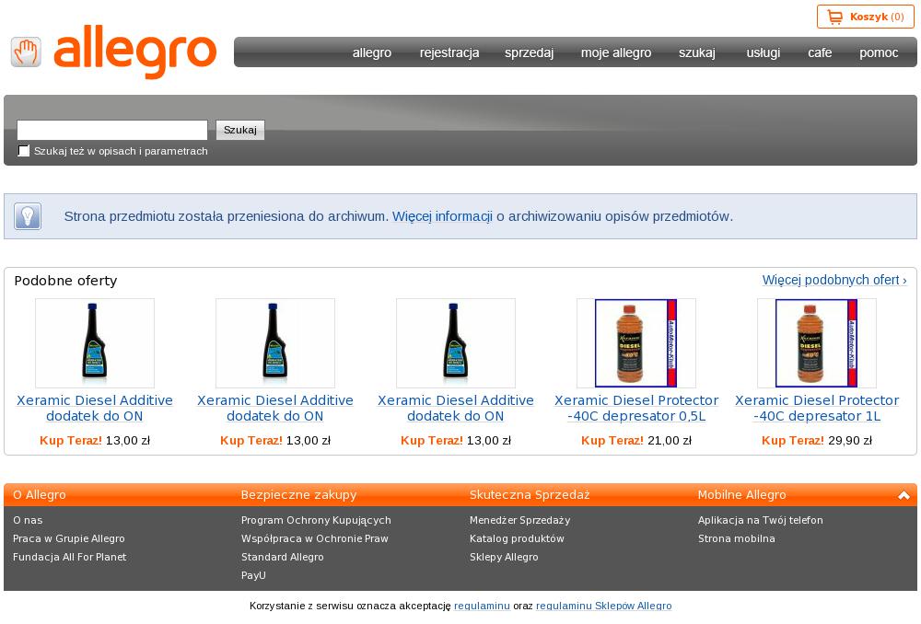This screenshot has width=921, height=624.
Task: Open 'Współpraca w Ochronie Praw' link
Action: point(315,538)
